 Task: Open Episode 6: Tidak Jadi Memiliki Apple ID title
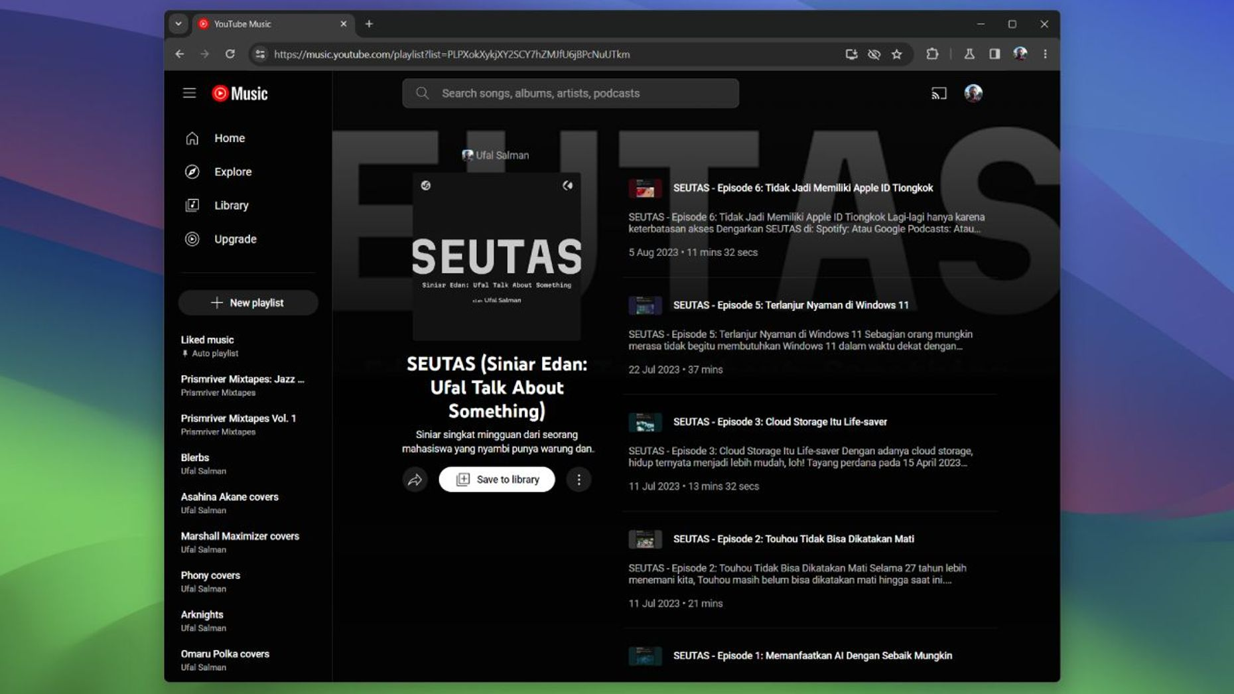point(803,188)
